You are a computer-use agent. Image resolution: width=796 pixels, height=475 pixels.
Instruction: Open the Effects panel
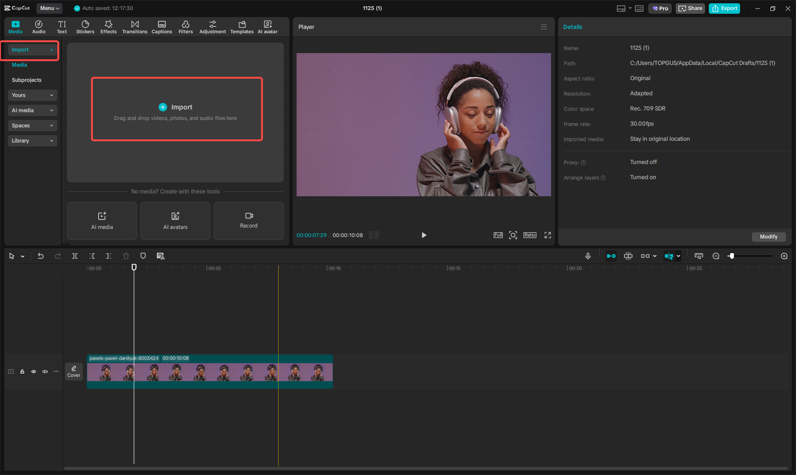click(109, 27)
